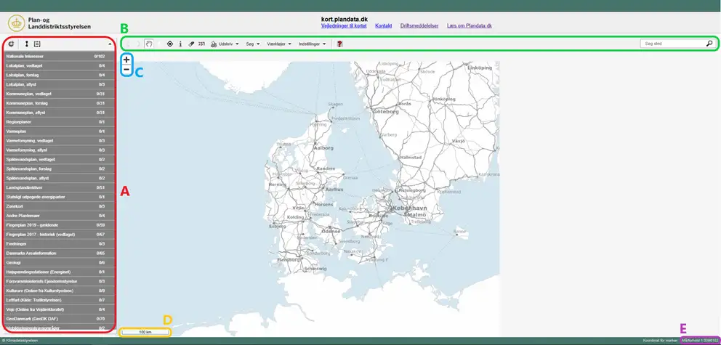
Task: Open the Udskriv dropdown
Action: 225,44
